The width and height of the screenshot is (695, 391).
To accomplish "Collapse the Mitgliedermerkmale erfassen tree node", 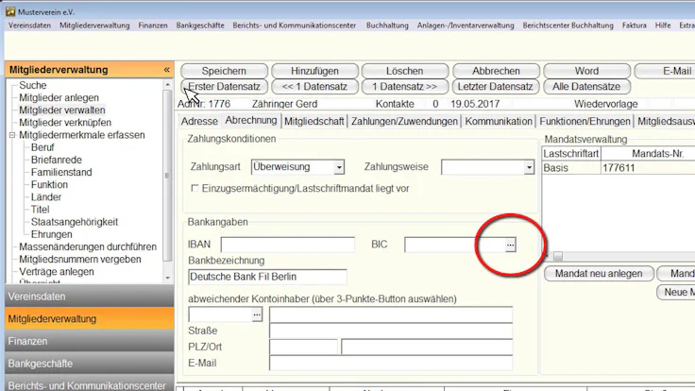I will pyautogui.click(x=12, y=135).
